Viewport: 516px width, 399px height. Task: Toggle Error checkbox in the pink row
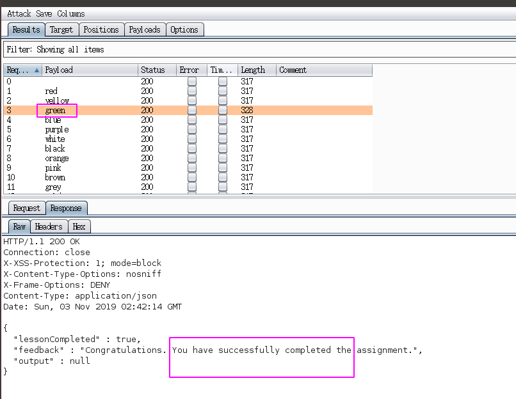192,168
